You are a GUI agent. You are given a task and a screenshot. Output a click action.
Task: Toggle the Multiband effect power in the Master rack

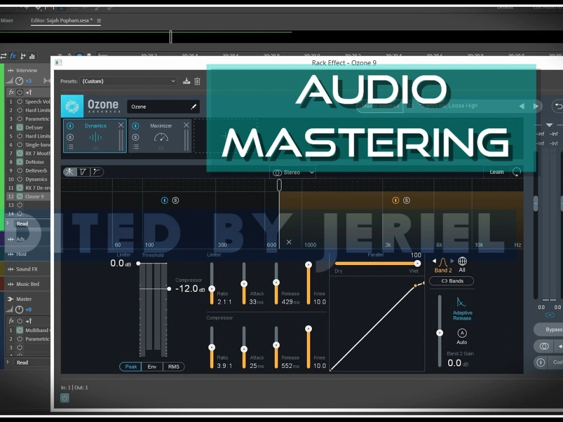tap(20, 330)
